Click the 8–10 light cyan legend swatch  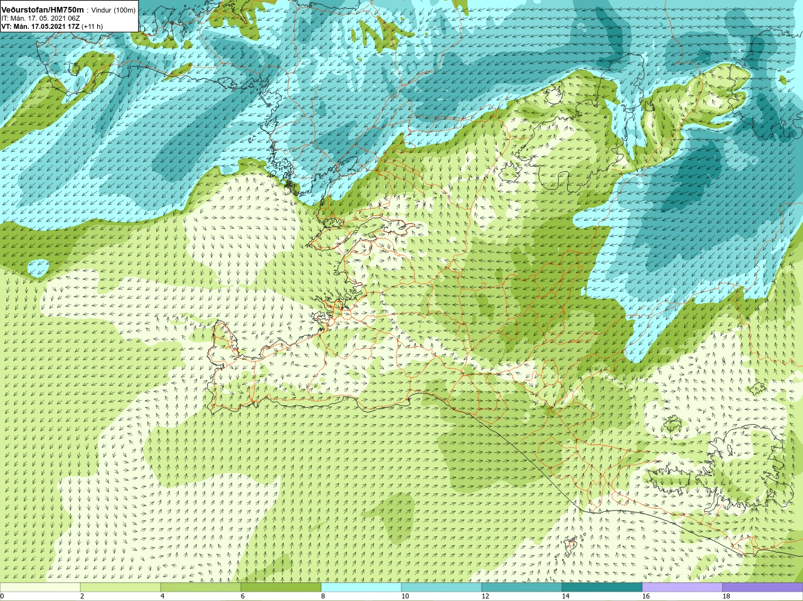click(361, 587)
